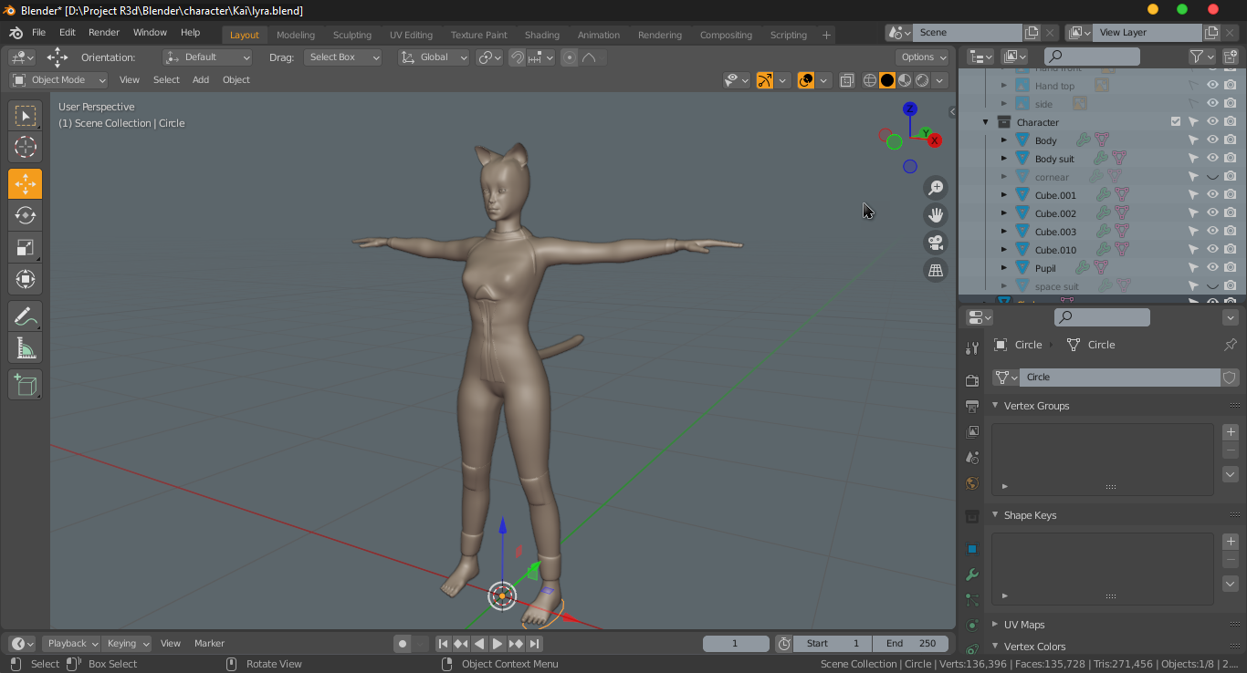
Task: Play the animation forward
Action: [498, 643]
